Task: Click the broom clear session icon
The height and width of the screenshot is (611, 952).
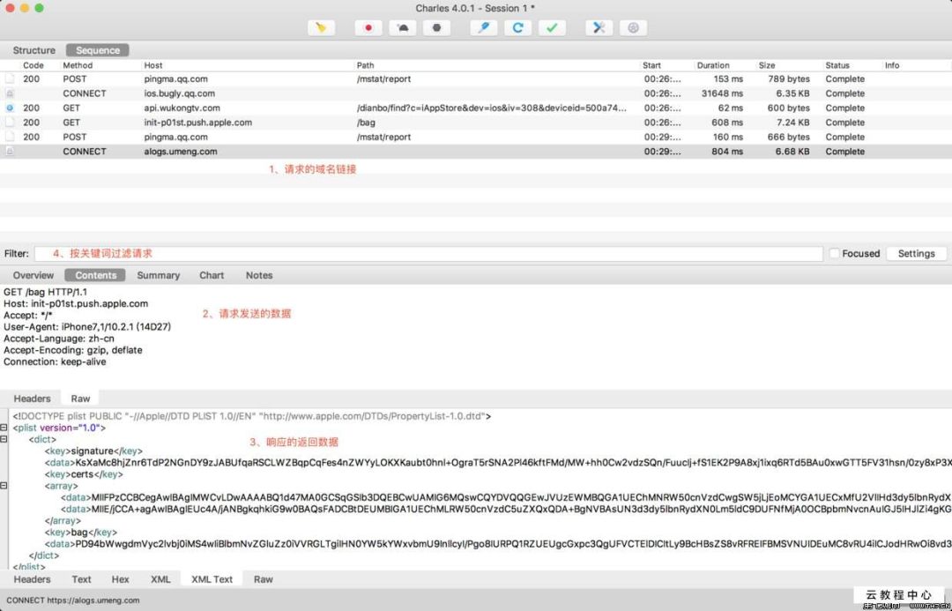Action: click(x=321, y=28)
